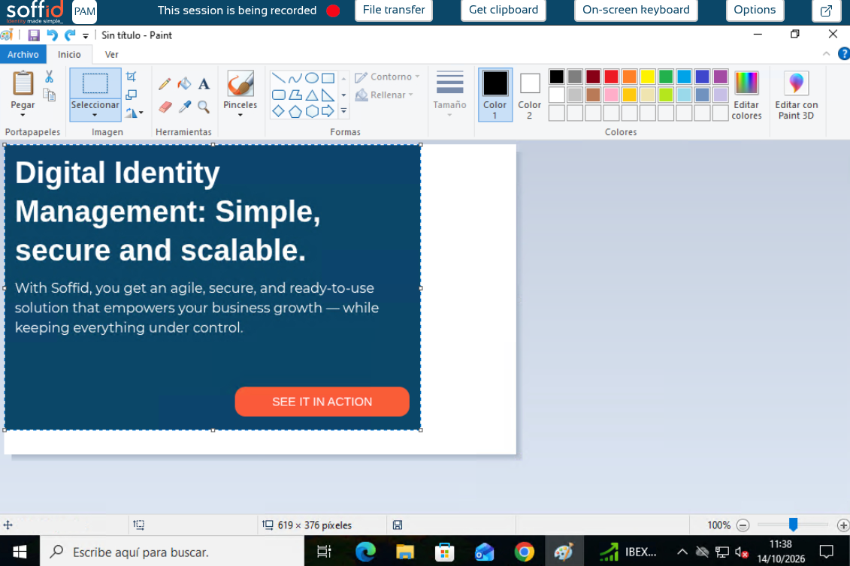Save the drawing using the floppy disk icon
Screen dimensions: 850x566
click(34, 35)
